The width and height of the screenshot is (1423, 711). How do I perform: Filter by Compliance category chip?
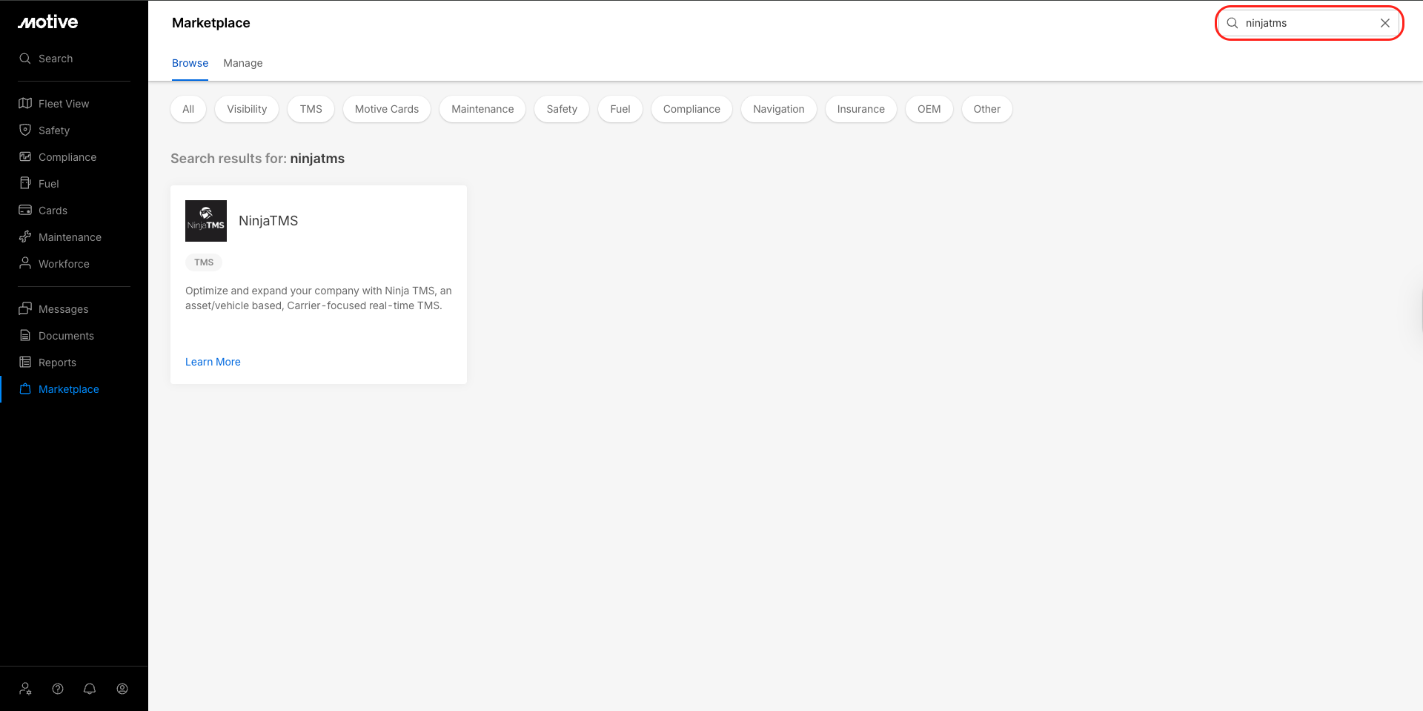(691, 109)
